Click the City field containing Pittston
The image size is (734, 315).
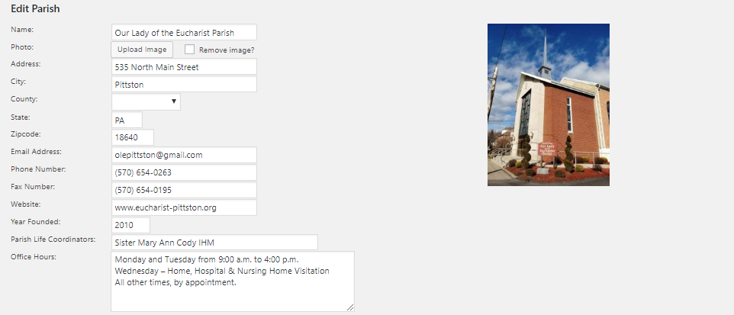tap(184, 84)
